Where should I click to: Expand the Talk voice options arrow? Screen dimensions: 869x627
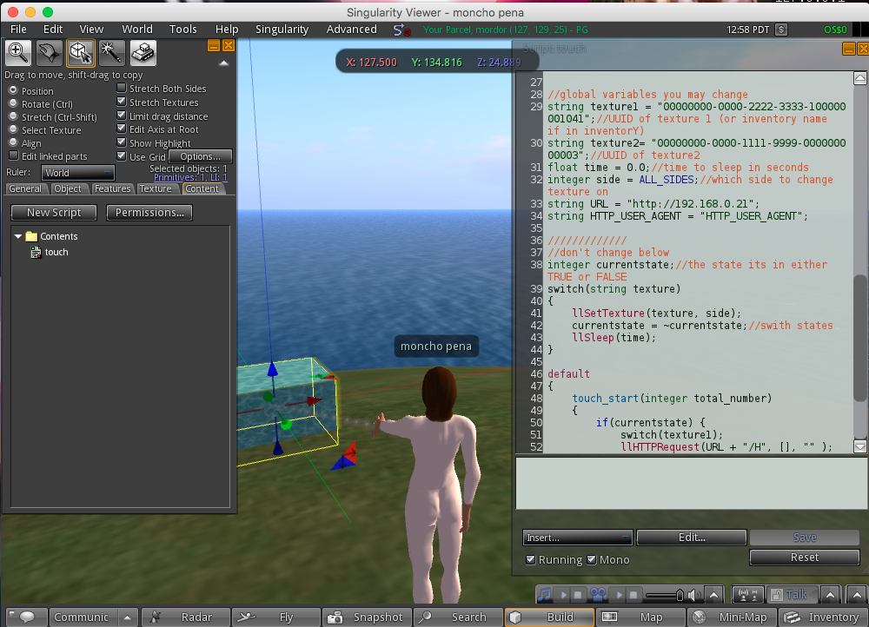point(830,596)
